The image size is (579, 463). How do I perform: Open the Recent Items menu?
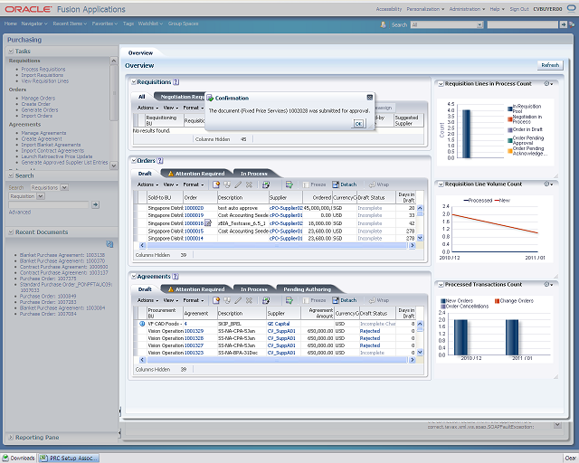70,24
